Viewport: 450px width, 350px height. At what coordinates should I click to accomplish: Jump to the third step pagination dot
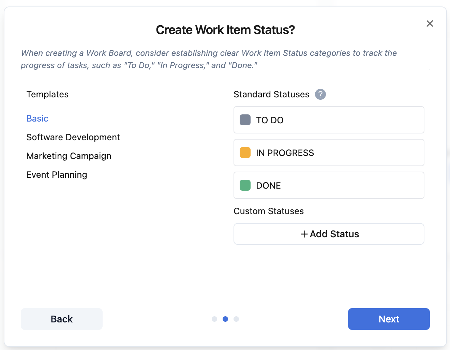coord(236,319)
